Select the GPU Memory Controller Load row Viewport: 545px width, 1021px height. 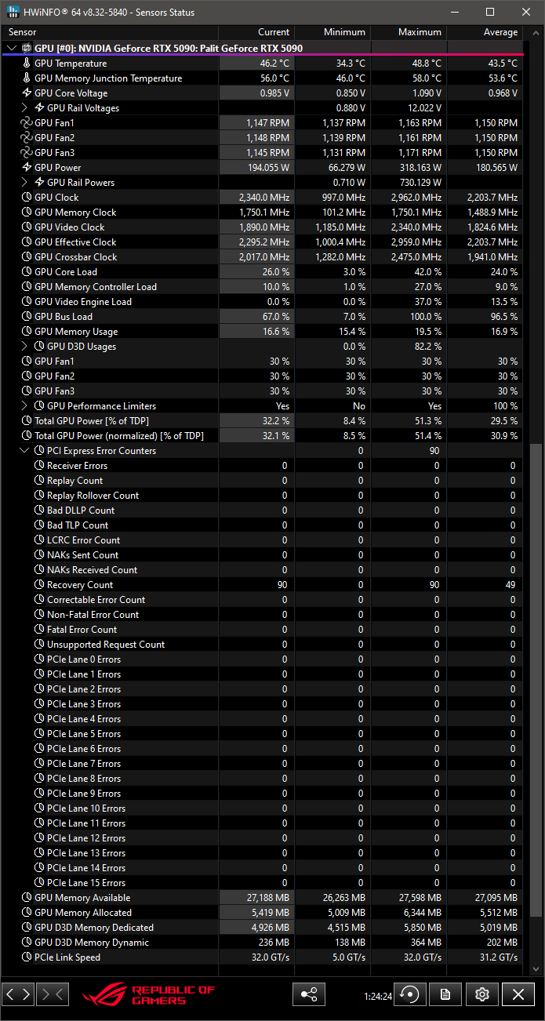(262, 287)
